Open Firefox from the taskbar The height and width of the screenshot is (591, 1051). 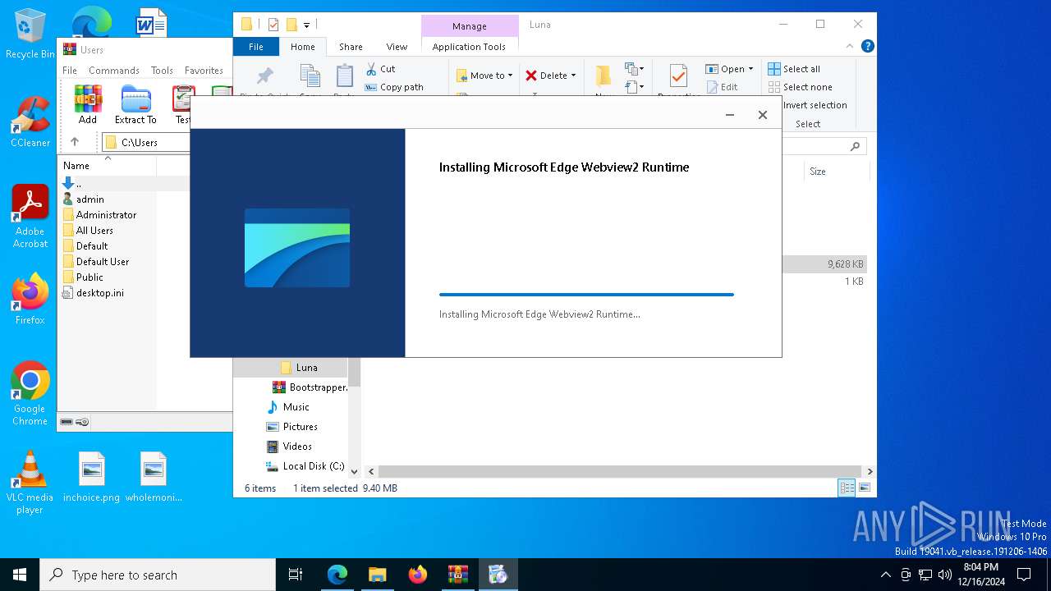click(418, 575)
